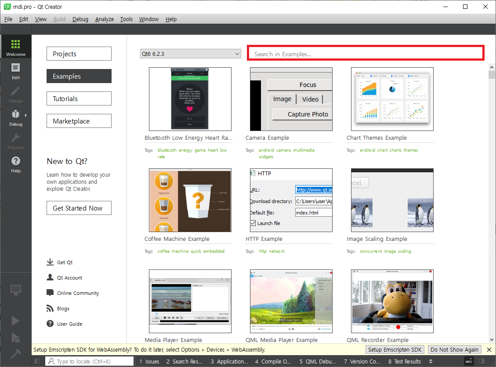Click the Run play button

[15, 320]
